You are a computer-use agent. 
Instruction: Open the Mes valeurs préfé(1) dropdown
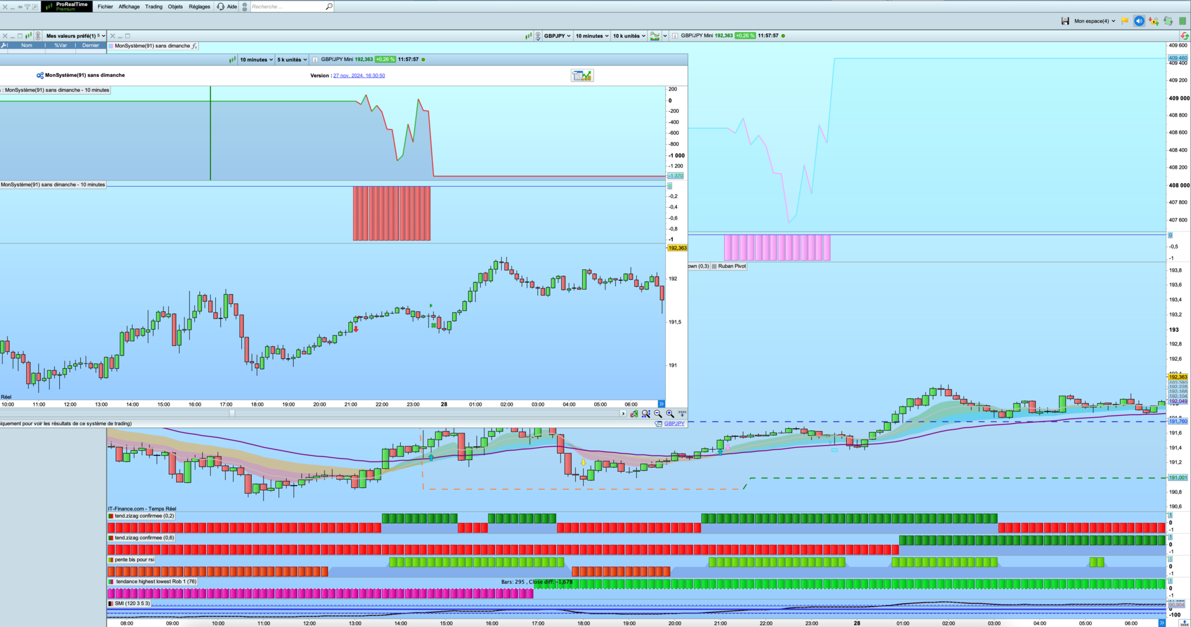coord(76,35)
